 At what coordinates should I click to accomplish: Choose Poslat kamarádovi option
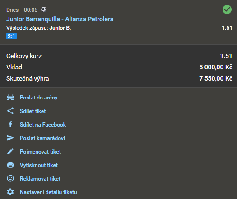(42, 138)
